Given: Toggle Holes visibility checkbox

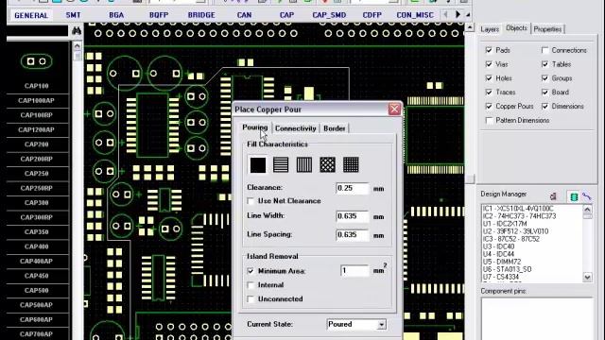Looking at the screenshot, I should [x=489, y=78].
